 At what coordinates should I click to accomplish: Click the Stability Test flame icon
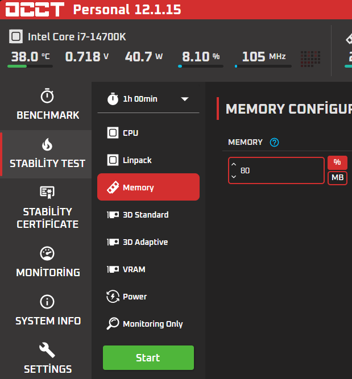click(47, 144)
